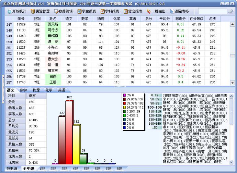Switch to the 物理 subject tab
This screenshot has height=173, width=237.
pyautogui.click(x=36, y=90)
